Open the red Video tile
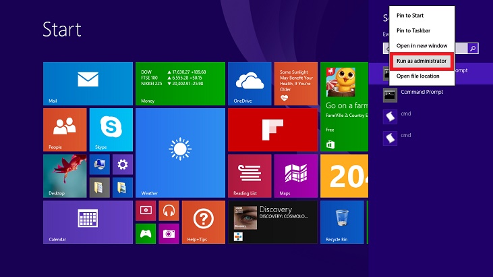 (x=146, y=211)
